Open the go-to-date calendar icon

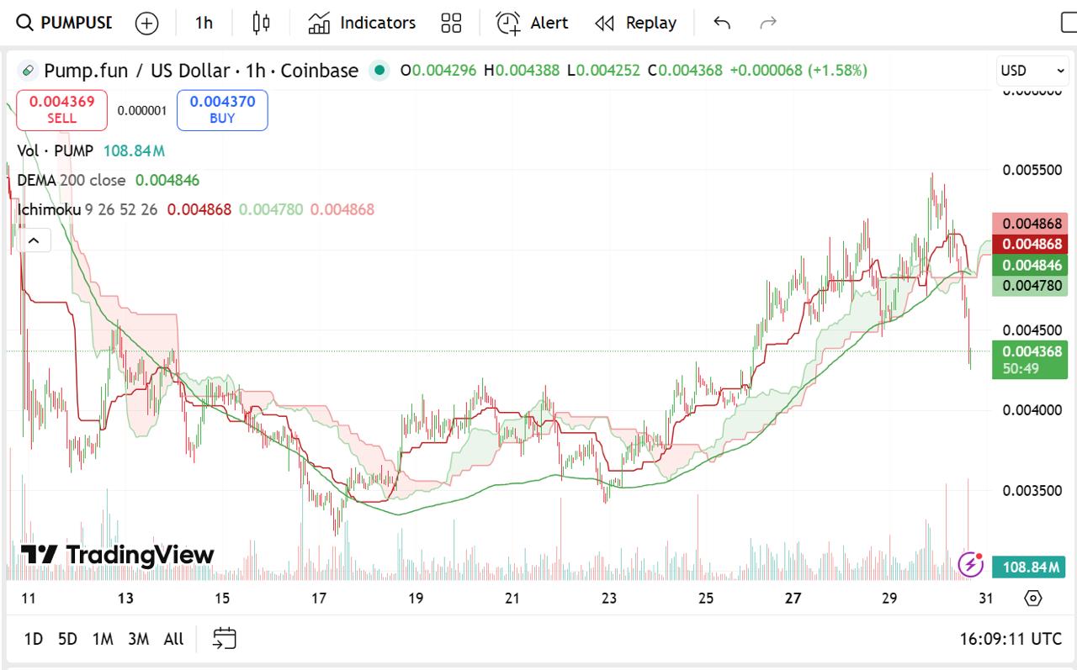tap(225, 639)
